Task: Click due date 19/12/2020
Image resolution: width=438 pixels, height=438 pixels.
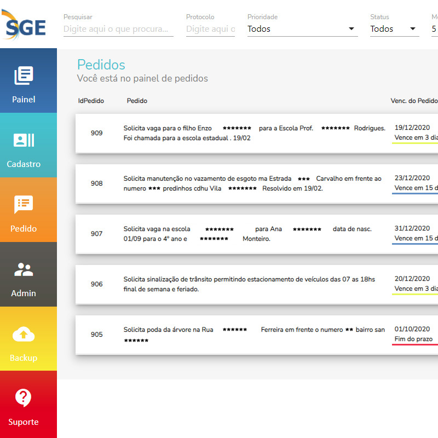Action: [x=412, y=128]
